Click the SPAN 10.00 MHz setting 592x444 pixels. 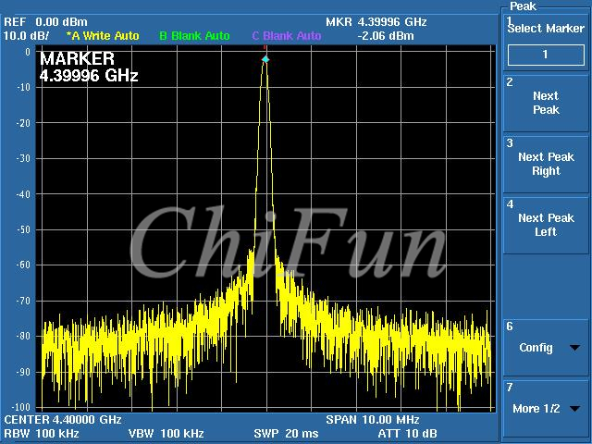pos(367,419)
